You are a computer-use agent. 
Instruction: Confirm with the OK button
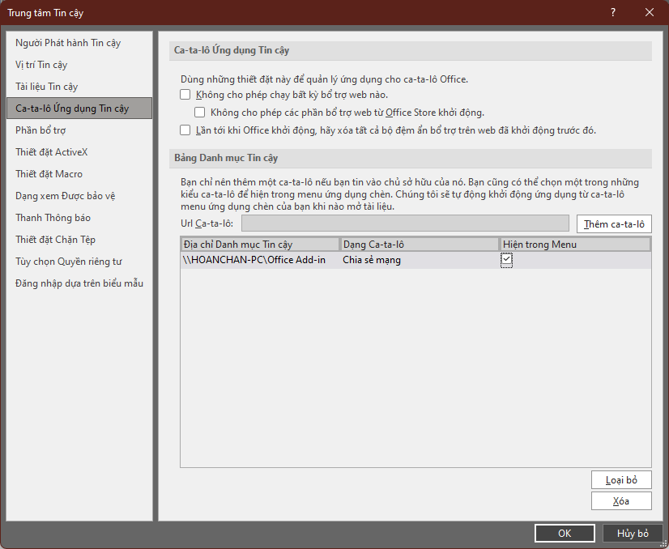tap(565, 533)
